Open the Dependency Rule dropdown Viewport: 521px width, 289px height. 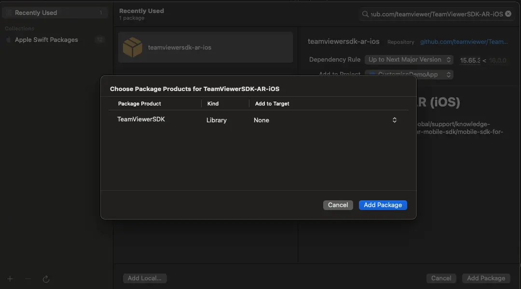point(409,60)
